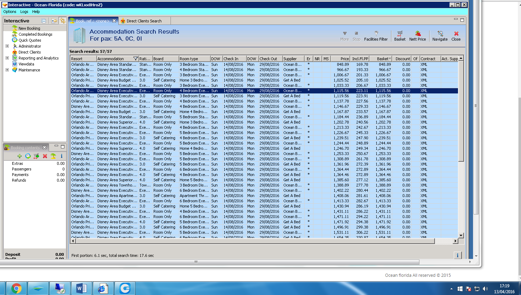Click the green plus in Booking contents

[19, 156]
